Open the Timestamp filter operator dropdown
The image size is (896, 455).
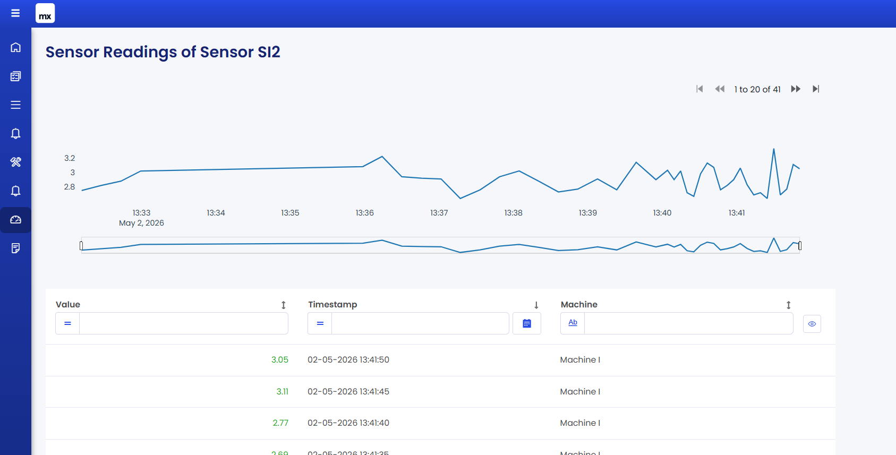point(320,323)
